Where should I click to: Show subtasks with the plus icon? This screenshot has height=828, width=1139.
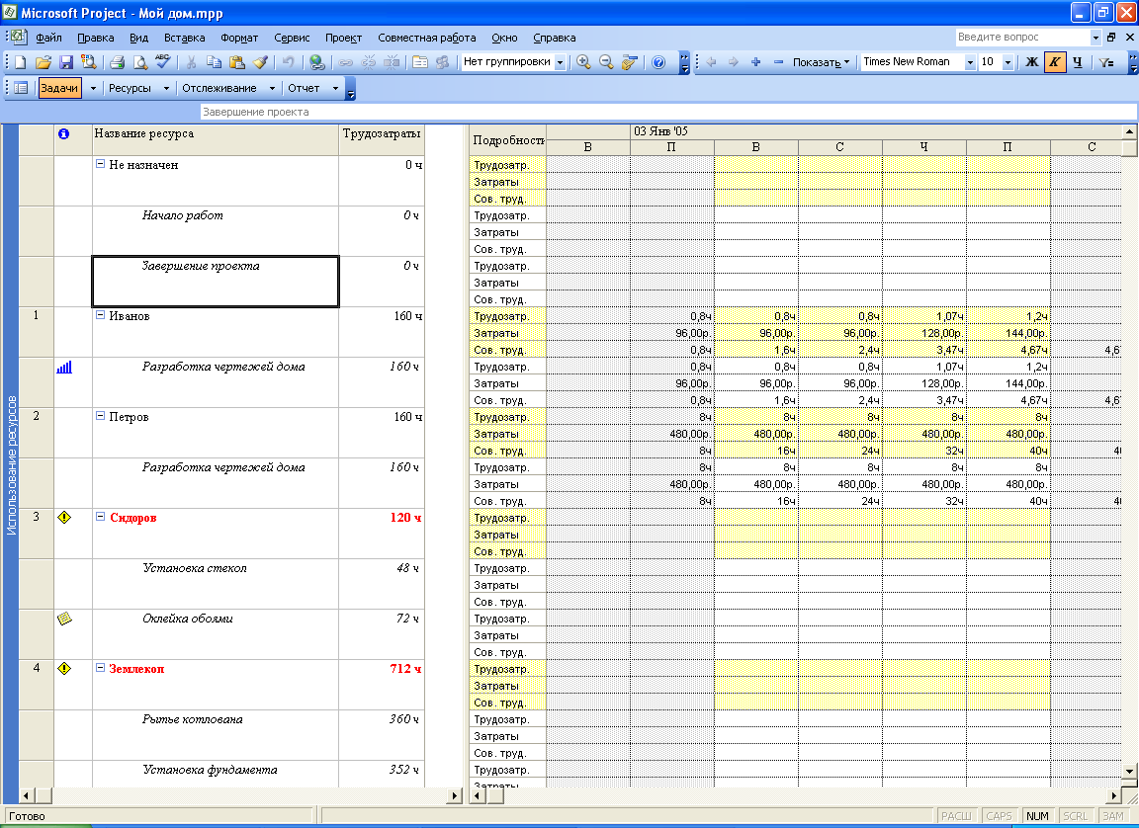(755, 62)
